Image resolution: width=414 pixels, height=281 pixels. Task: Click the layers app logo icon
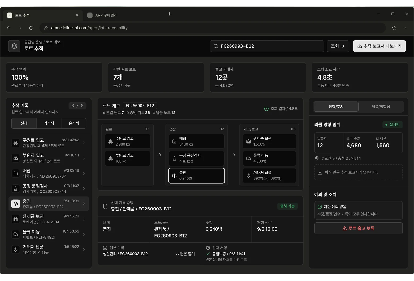pyautogui.click(x=14, y=46)
